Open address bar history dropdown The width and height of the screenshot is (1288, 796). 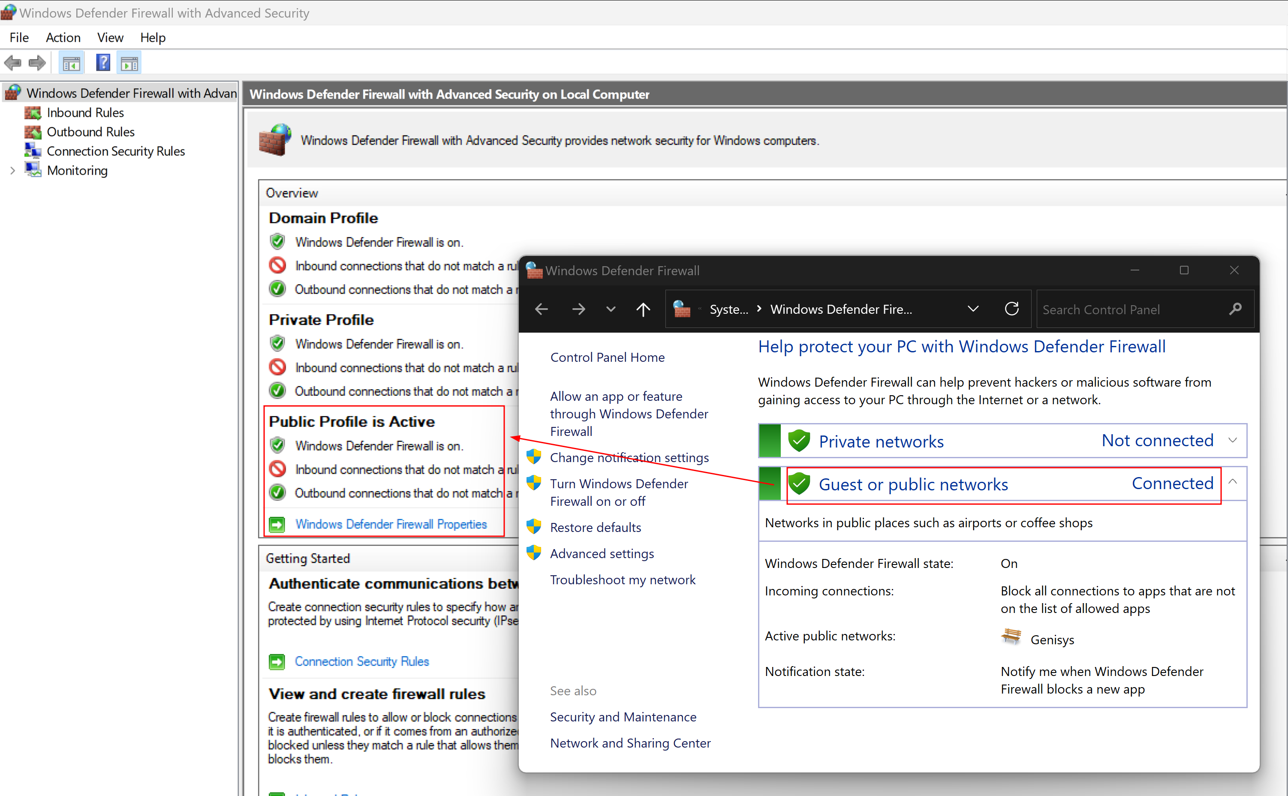[972, 309]
